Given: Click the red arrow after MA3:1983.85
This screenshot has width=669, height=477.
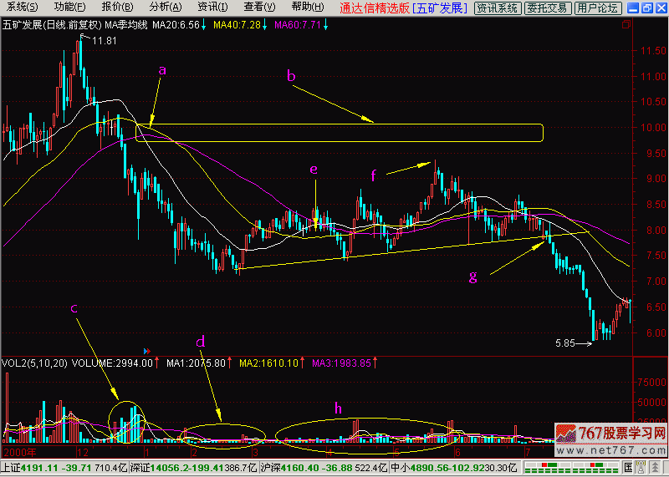Looking at the screenshot, I should [x=375, y=363].
